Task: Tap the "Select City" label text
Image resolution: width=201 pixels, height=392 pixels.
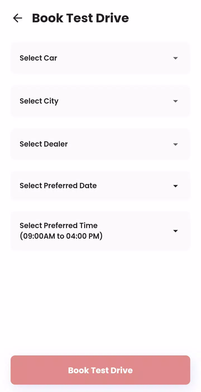Action: tap(39, 101)
